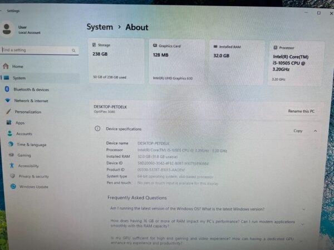Click the 32.0 GB Installed RAM tile
The height and width of the screenshot is (250, 334).
(237, 62)
